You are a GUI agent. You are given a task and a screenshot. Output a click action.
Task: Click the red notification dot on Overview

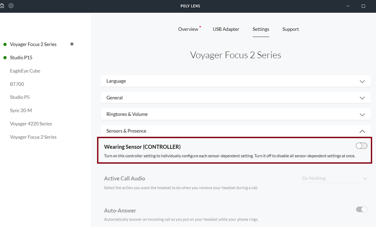pyautogui.click(x=200, y=27)
